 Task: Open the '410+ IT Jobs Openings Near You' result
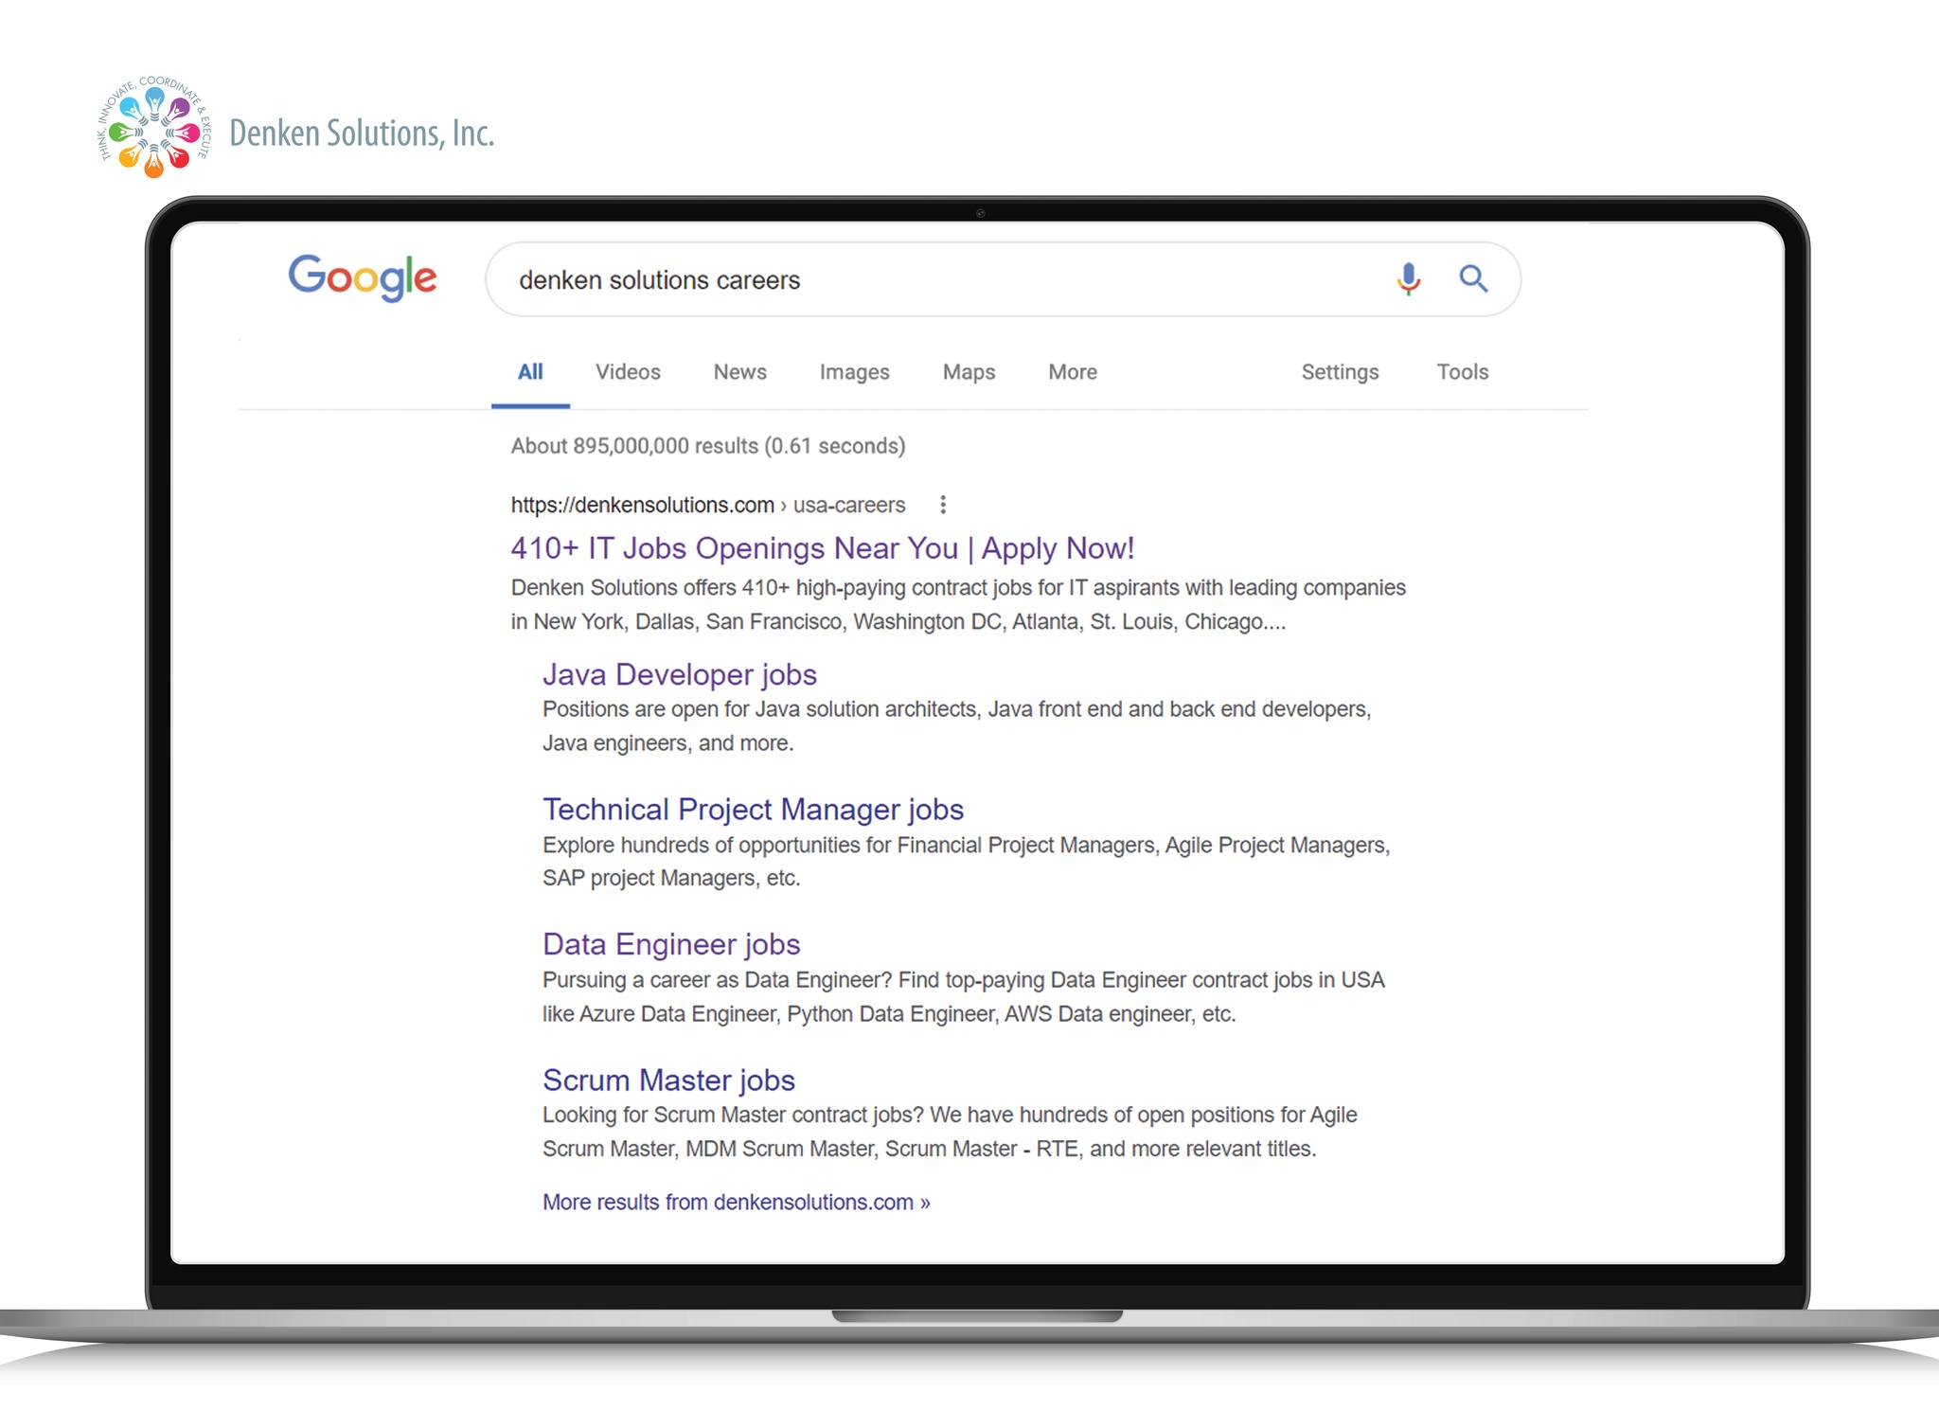(x=822, y=548)
